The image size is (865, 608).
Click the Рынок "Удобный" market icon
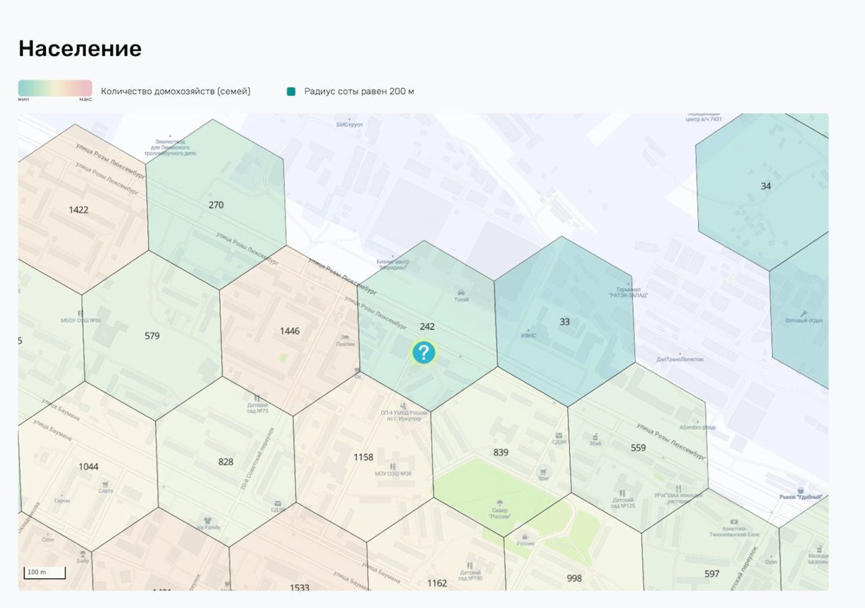(800, 490)
